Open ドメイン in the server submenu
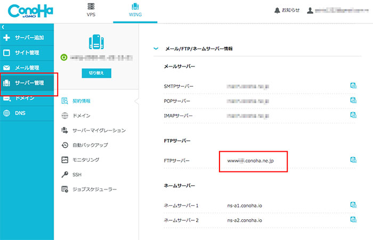The width and height of the screenshot is (373, 240). [x=82, y=115]
